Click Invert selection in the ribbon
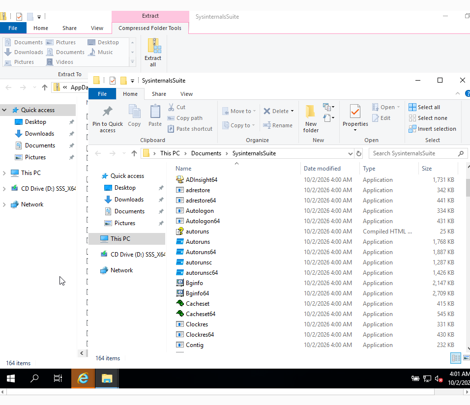Image resolution: width=470 pixels, height=405 pixels. [x=433, y=129]
